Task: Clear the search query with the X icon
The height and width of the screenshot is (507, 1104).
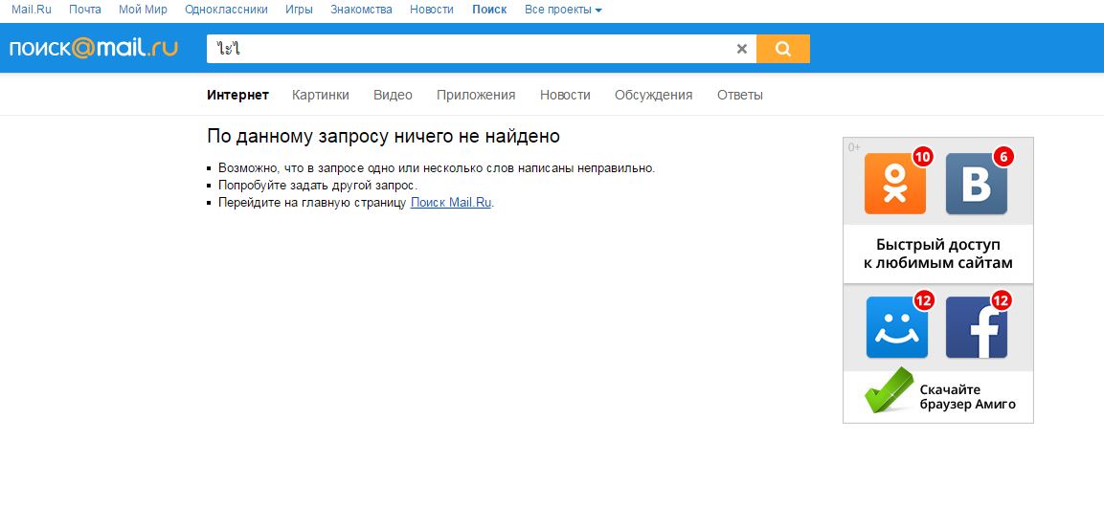Action: tap(741, 49)
